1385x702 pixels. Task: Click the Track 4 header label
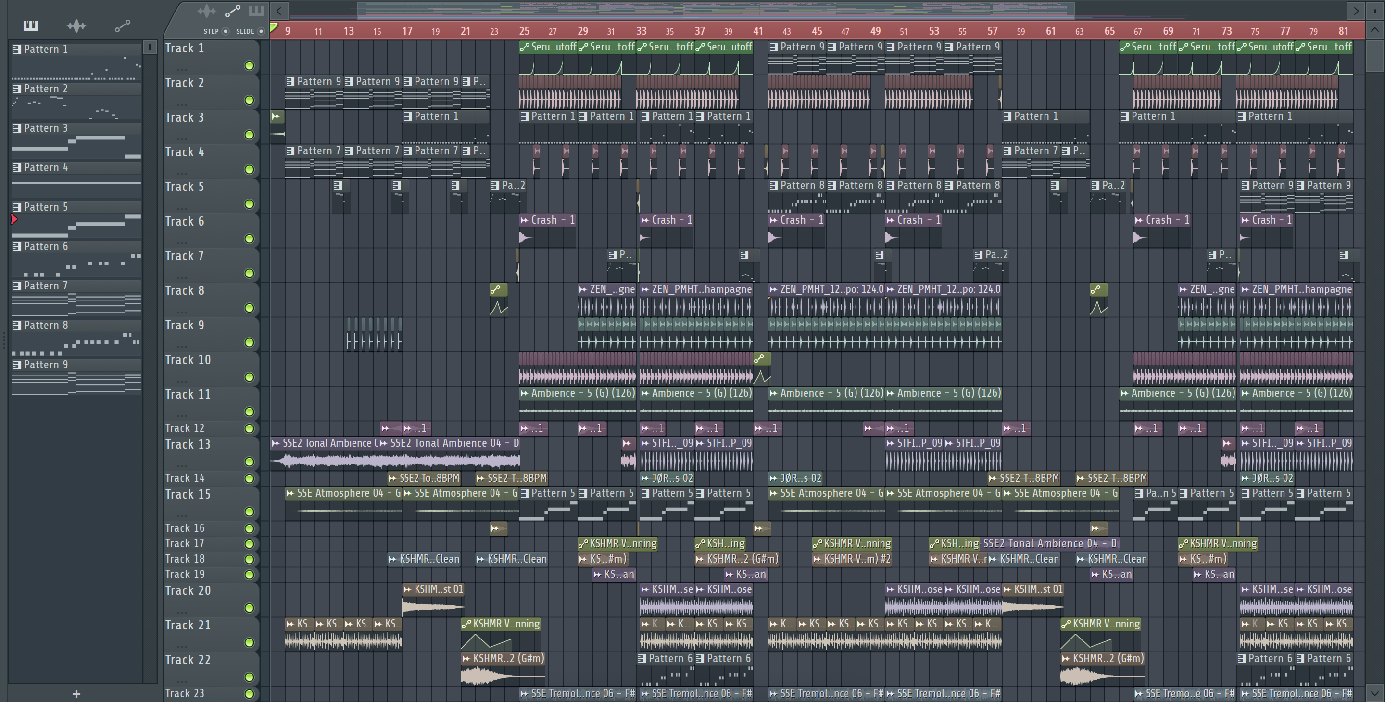click(x=184, y=152)
